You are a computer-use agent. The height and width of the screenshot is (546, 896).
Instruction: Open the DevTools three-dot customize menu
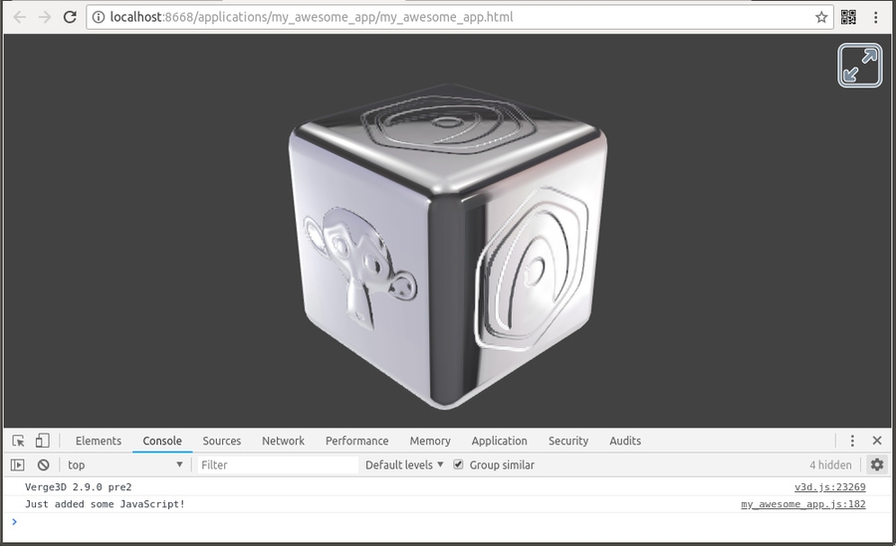852,441
